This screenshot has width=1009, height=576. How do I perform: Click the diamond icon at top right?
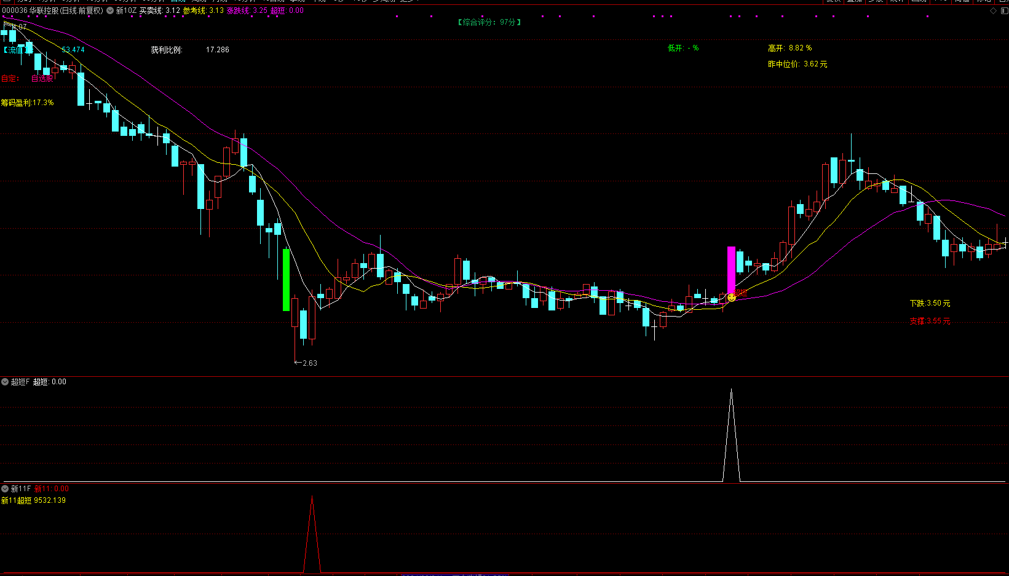pyautogui.click(x=993, y=10)
